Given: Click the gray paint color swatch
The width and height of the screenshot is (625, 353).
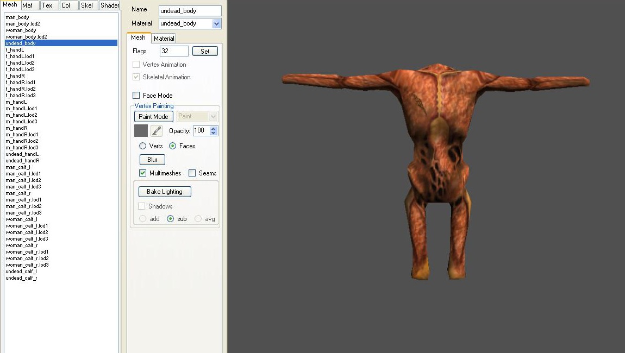Looking at the screenshot, I should click(141, 131).
